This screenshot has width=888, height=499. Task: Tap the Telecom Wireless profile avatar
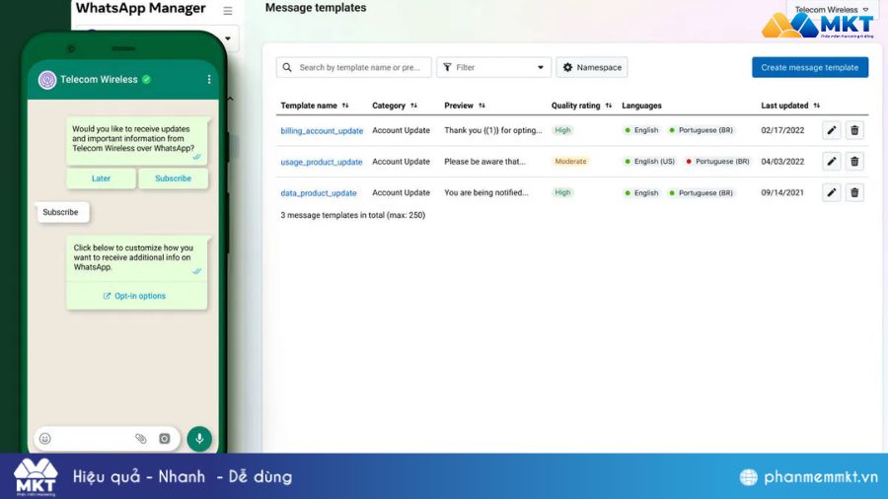click(47, 80)
